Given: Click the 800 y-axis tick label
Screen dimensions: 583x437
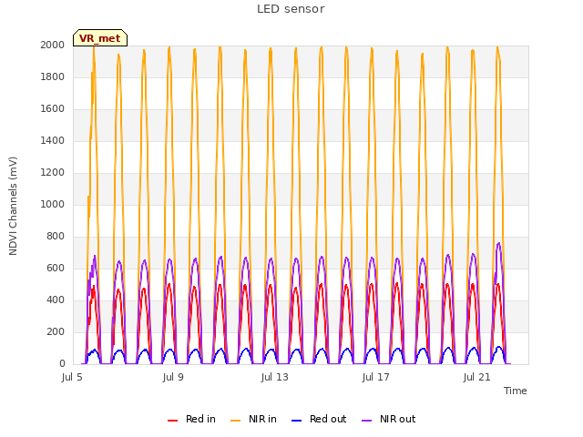Looking at the screenshot, I should coord(56,237).
